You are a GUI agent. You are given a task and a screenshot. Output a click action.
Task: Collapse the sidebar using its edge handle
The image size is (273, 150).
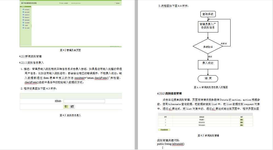(x=31, y=26)
